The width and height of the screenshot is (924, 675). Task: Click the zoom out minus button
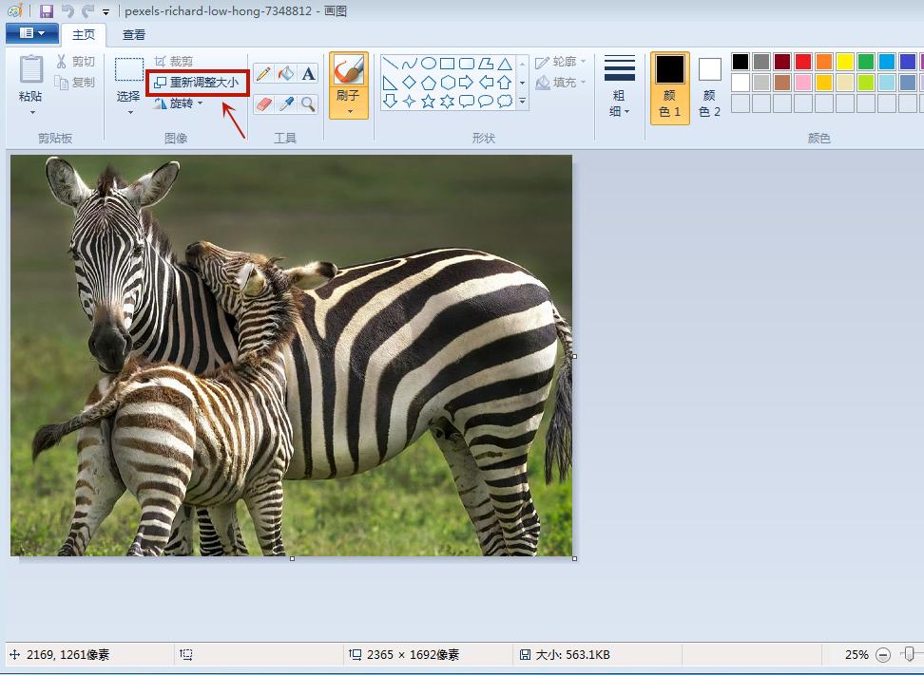coord(883,654)
